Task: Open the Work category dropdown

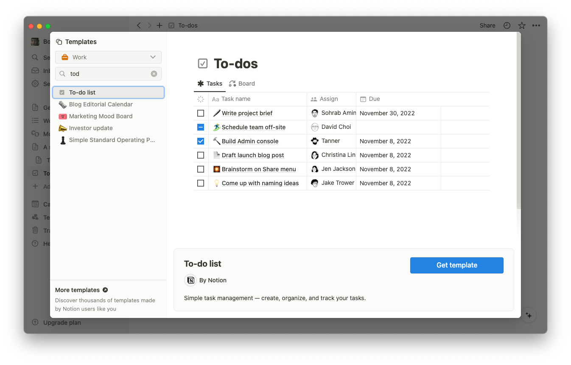Action: coord(108,57)
